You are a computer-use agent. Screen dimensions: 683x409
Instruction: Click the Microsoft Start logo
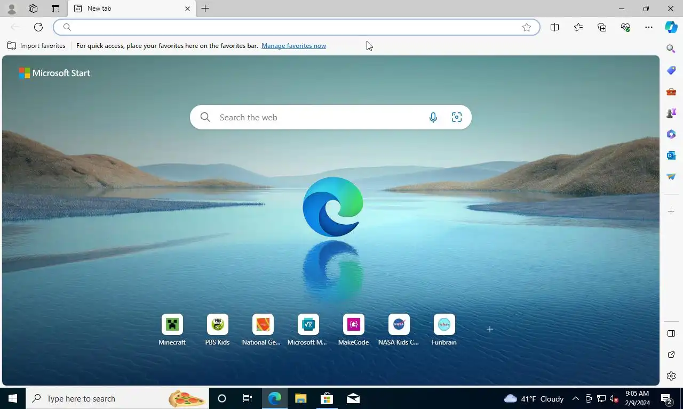pos(54,73)
